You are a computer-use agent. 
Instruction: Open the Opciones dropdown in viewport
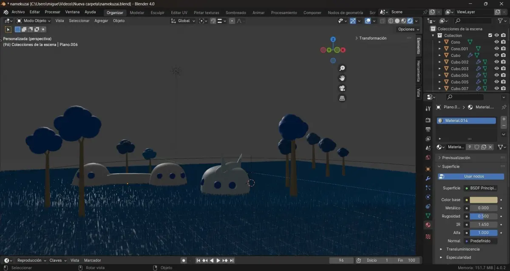(x=408, y=29)
